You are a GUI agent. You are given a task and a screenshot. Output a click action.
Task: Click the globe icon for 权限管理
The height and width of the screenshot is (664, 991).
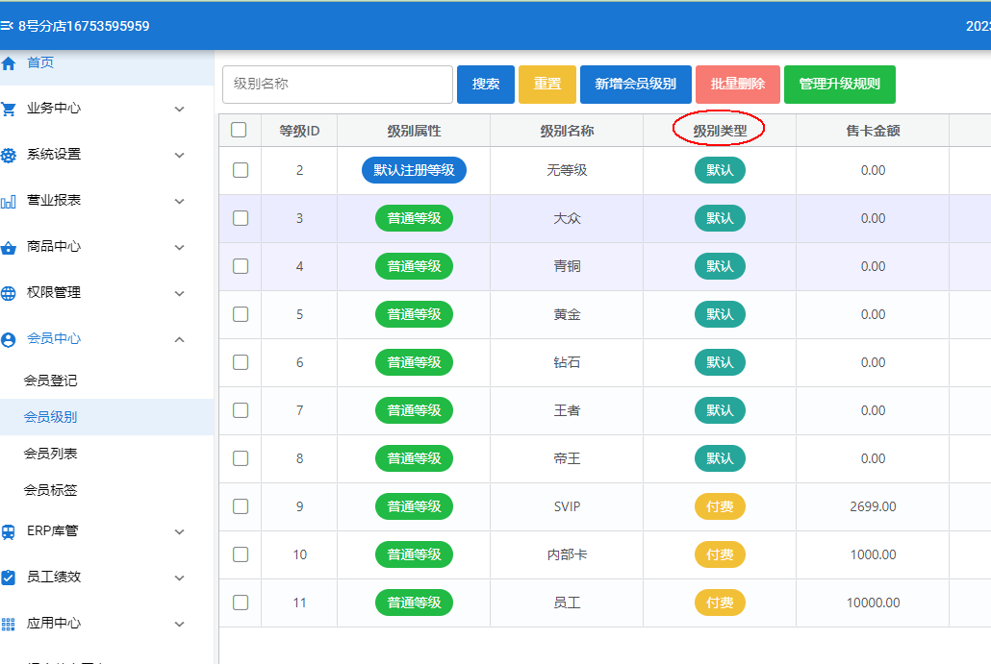click(x=9, y=293)
